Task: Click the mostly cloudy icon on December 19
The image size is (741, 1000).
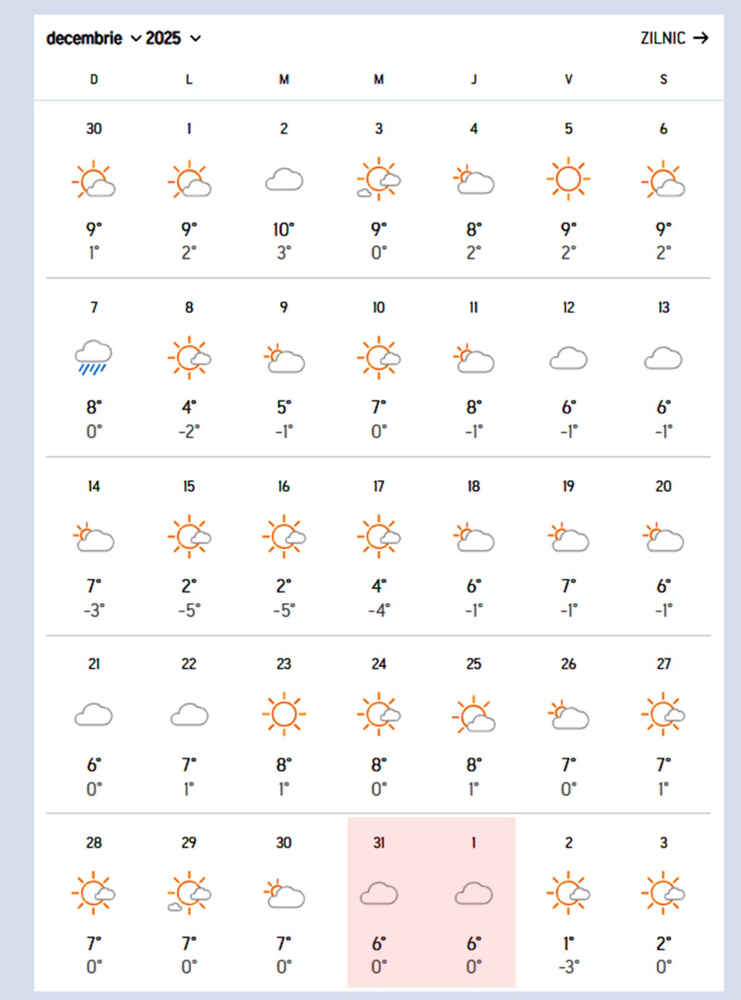Action: 568,538
